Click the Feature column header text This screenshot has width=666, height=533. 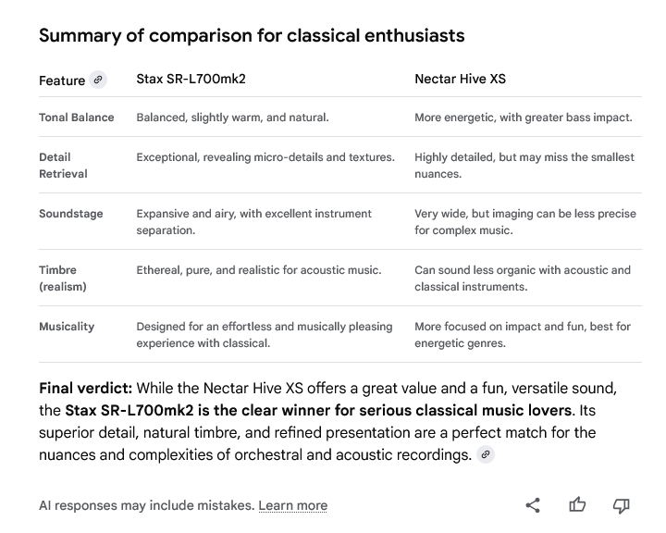[62, 81]
